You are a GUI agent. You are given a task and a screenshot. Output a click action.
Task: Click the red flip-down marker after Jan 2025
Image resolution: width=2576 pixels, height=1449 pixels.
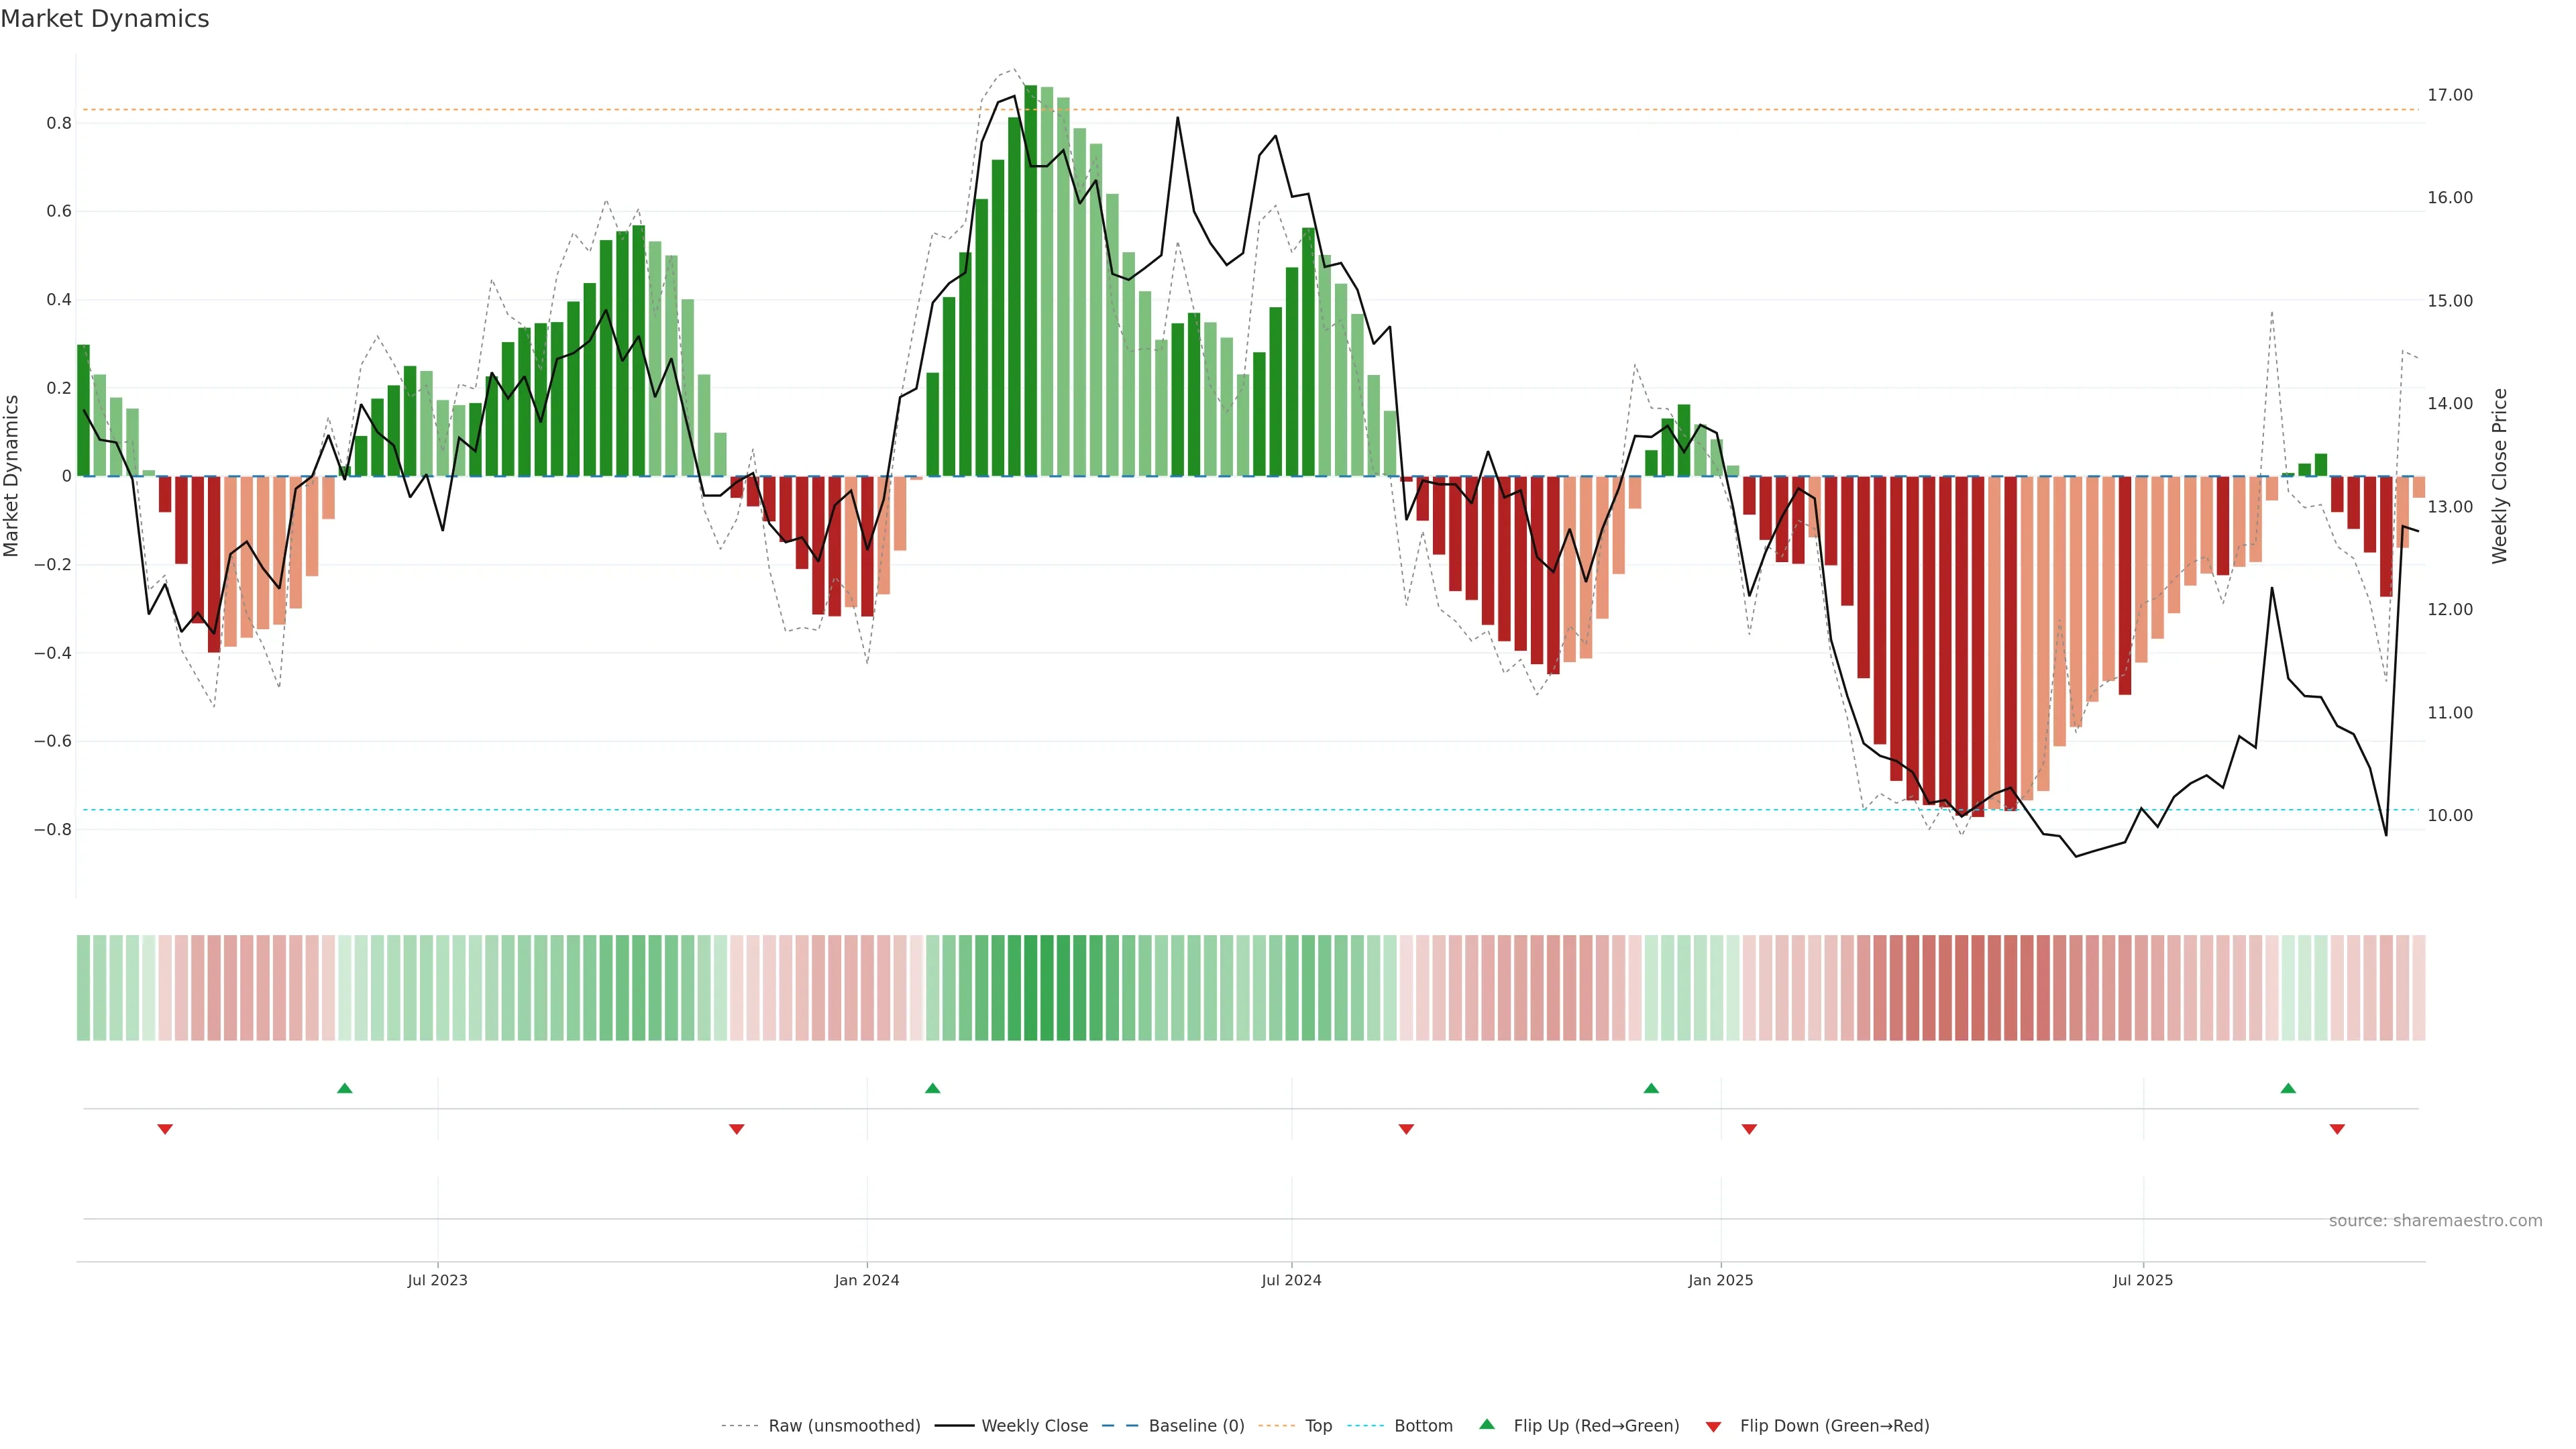(x=1749, y=1129)
